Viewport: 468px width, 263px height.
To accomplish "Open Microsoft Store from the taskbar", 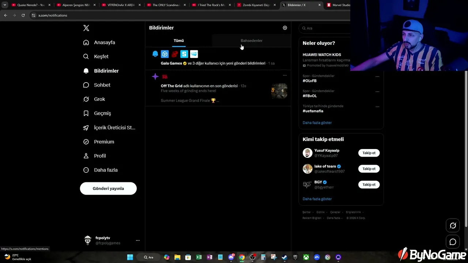I will click(188, 257).
